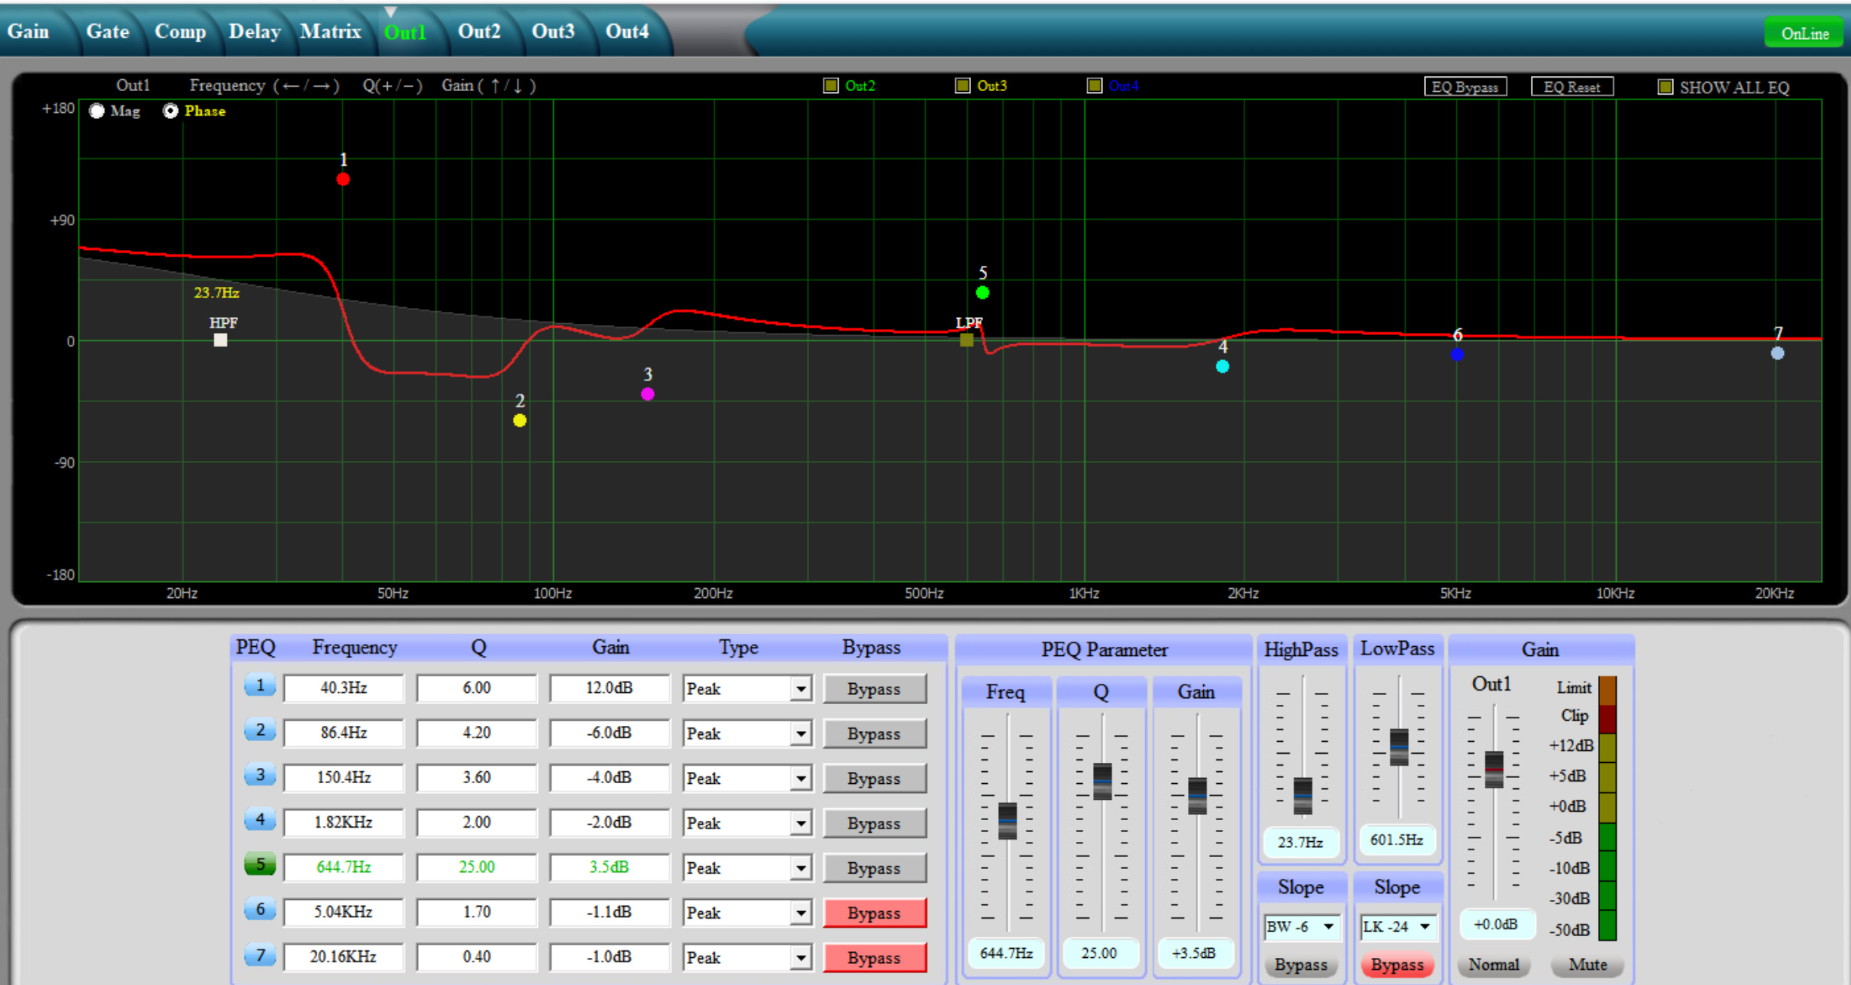The image size is (1851, 985).
Task: Click the HighPass frequency slider handle
Action: point(1303,796)
